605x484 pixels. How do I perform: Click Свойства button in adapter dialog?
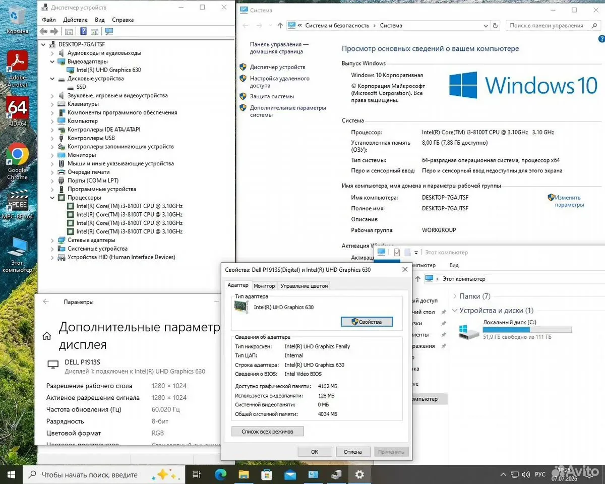[x=367, y=322]
